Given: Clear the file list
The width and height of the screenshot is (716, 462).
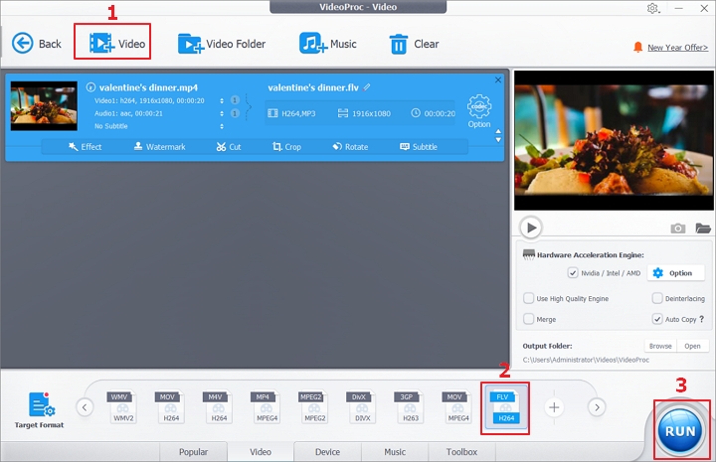Looking at the screenshot, I should point(414,44).
